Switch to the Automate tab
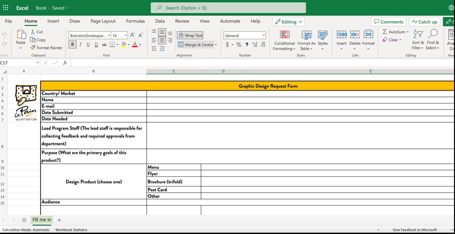 point(230,21)
